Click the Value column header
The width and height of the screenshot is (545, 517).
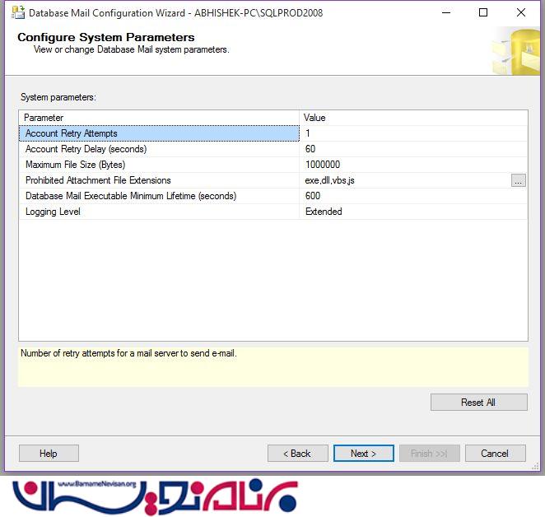pyautogui.click(x=413, y=118)
